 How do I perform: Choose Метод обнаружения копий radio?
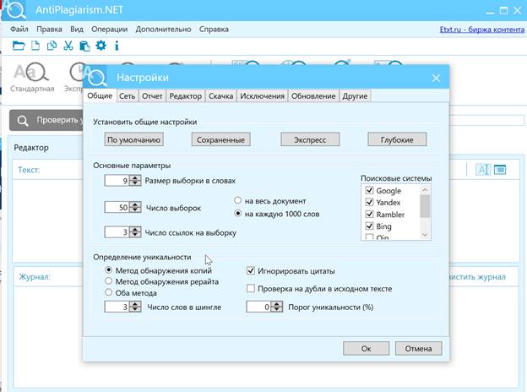(108, 270)
